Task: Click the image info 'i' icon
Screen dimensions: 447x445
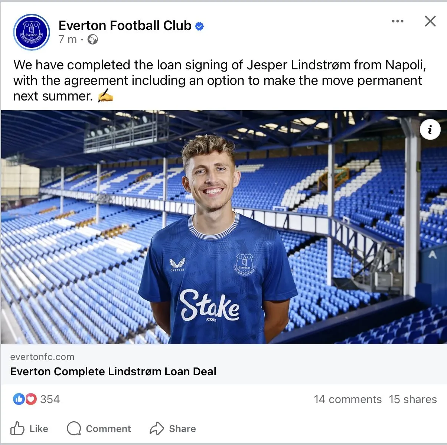Action: 430,130
